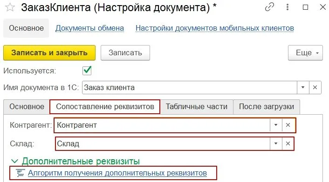Expand the Склад dropdown list
This screenshot has width=329, height=182.
coord(276,143)
